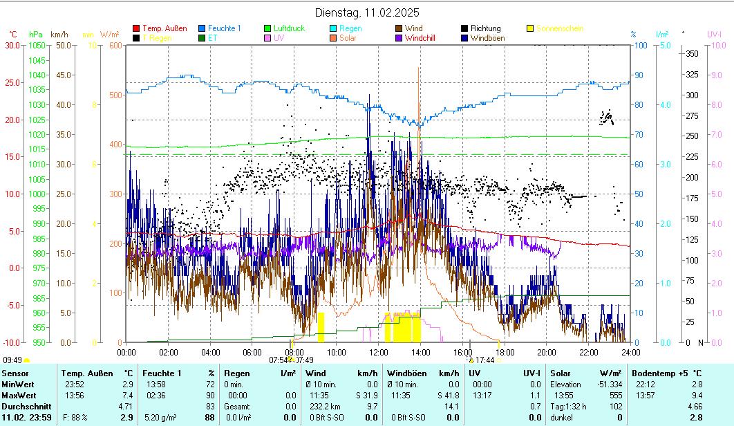Click the Temp. Außen column header
This screenshot has width=734, height=426.
click(x=87, y=373)
